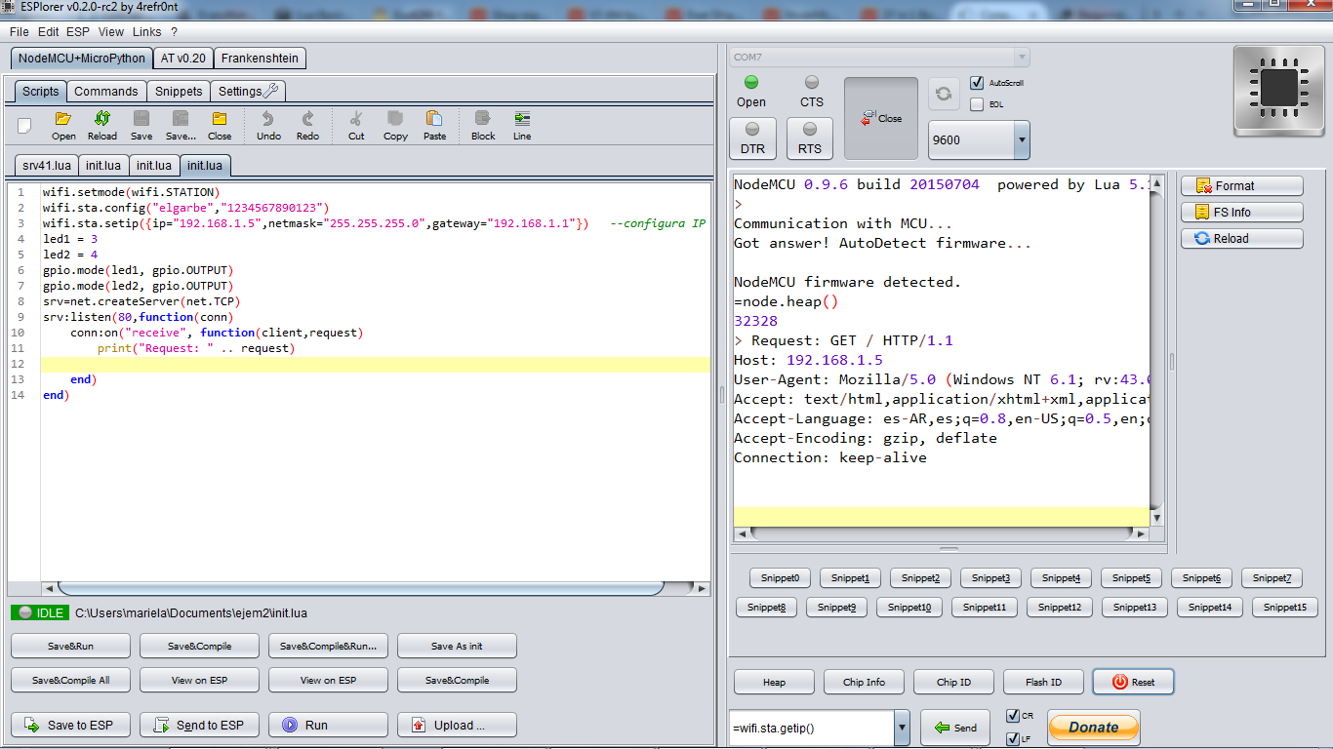Toggle the DTR line button
The width and height of the screenshot is (1333, 749).
tap(752, 138)
